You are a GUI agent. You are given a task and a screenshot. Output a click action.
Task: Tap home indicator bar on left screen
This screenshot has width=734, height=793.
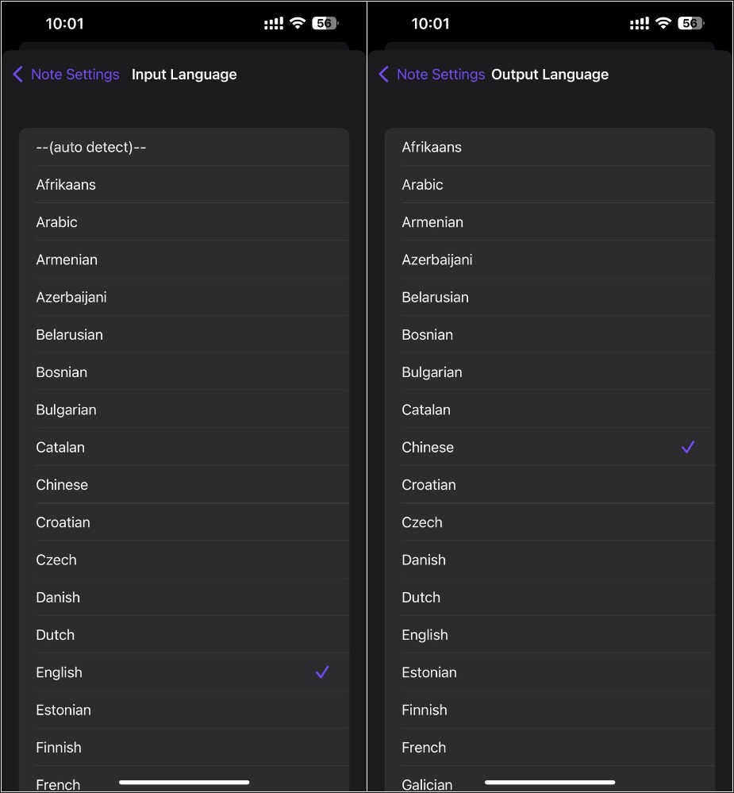[x=184, y=783]
